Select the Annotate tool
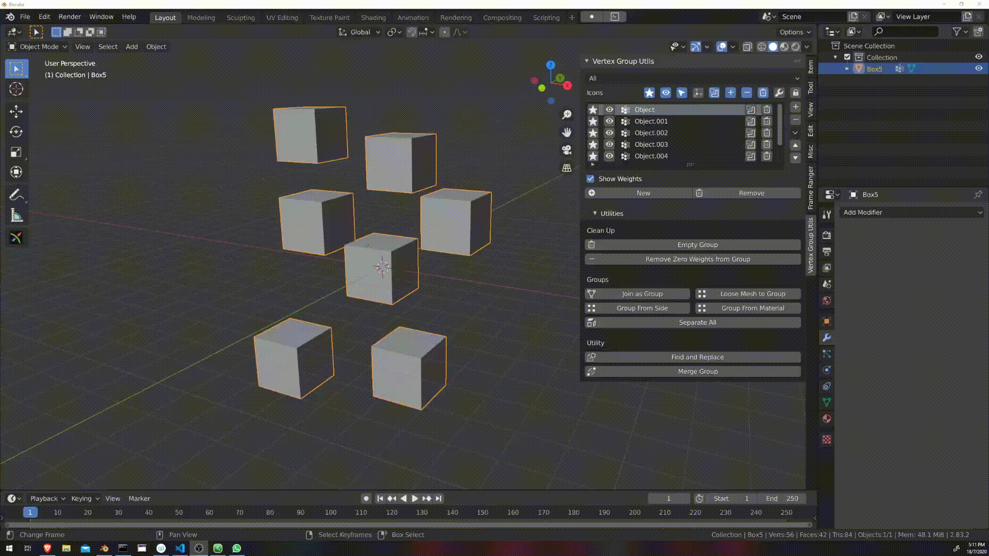 (x=16, y=195)
